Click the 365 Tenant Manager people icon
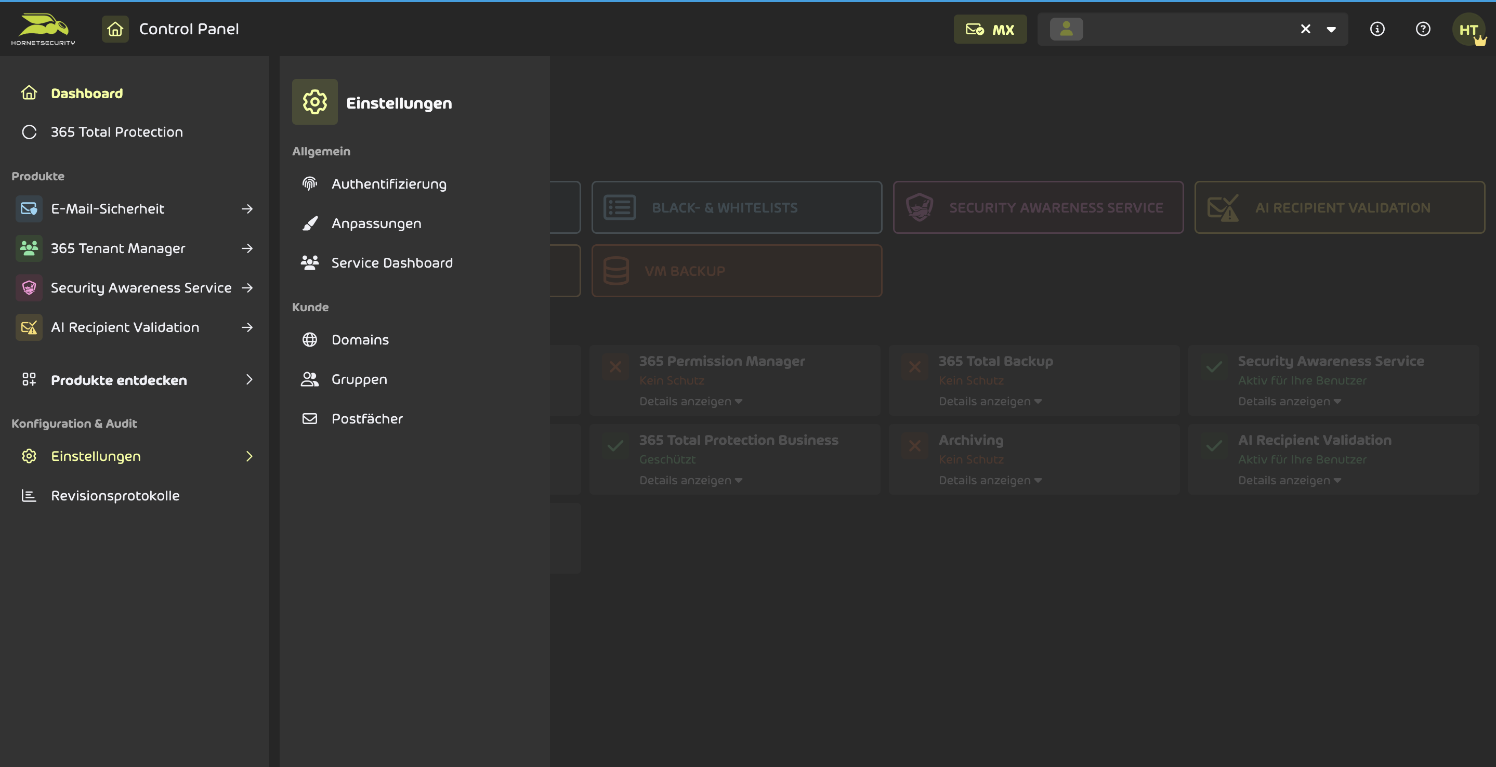Image resolution: width=1496 pixels, height=767 pixels. click(x=29, y=248)
